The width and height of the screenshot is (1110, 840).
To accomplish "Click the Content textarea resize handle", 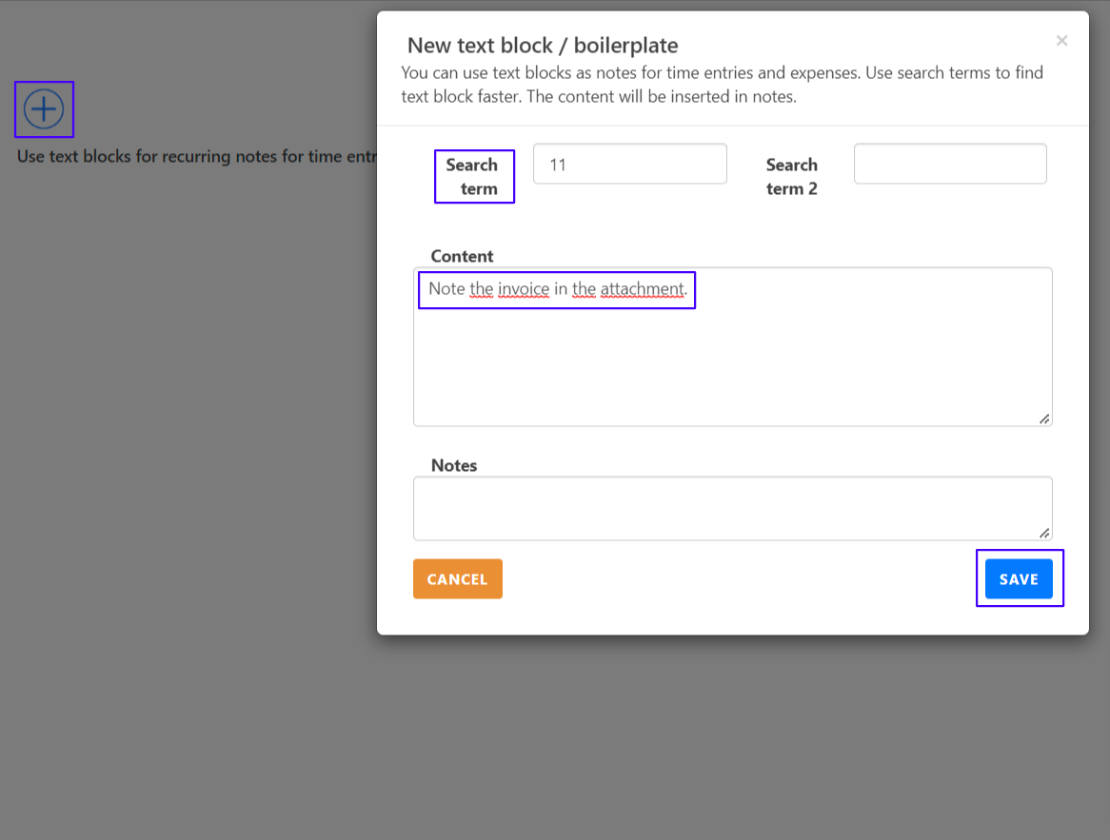I will (x=1044, y=419).
